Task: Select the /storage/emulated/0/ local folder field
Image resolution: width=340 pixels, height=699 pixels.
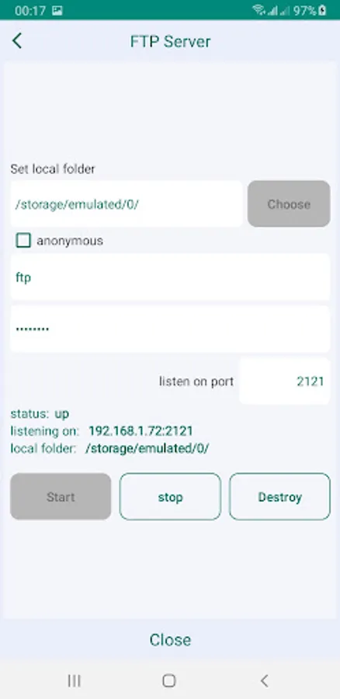Action: tap(127, 203)
